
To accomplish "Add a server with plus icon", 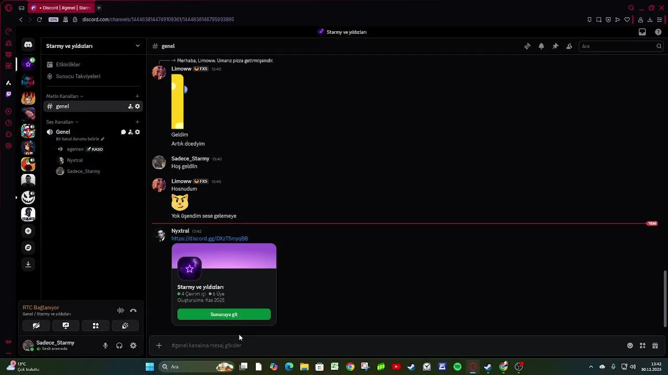I will pyautogui.click(x=28, y=231).
